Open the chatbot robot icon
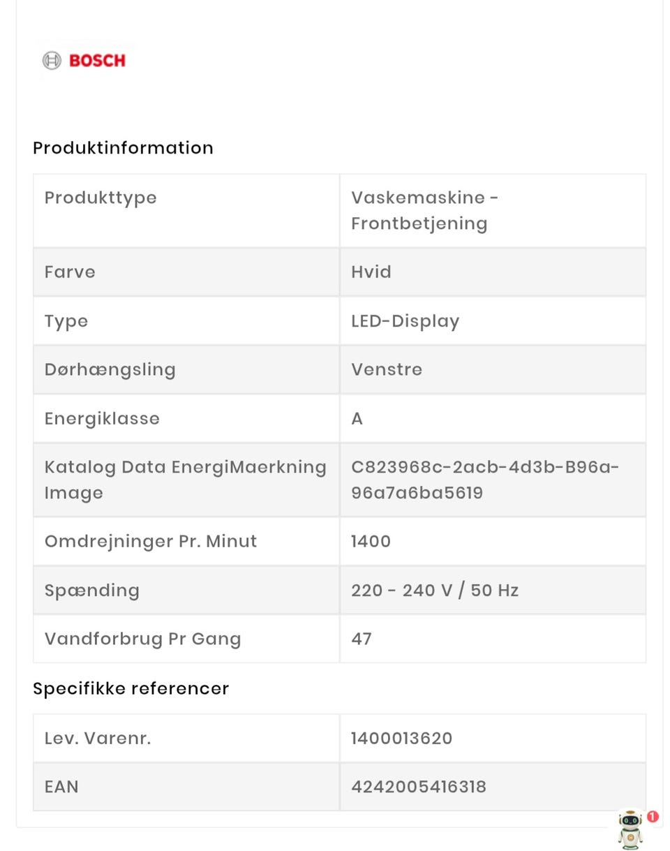Viewport: 670px width, 851px height. click(x=631, y=829)
